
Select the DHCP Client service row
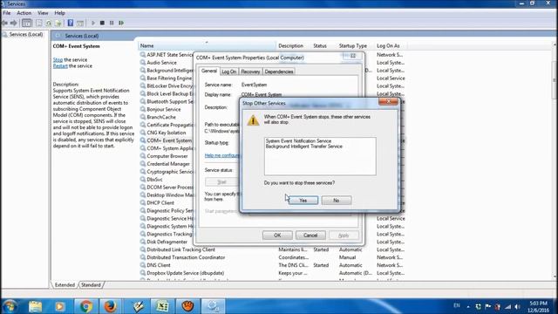pyautogui.click(x=160, y=203)
